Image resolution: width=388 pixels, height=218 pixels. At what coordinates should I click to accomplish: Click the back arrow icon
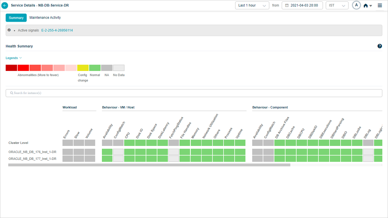5,6
